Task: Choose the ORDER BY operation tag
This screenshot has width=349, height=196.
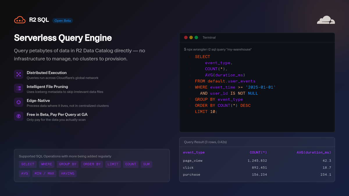Action: pos(92,164)
